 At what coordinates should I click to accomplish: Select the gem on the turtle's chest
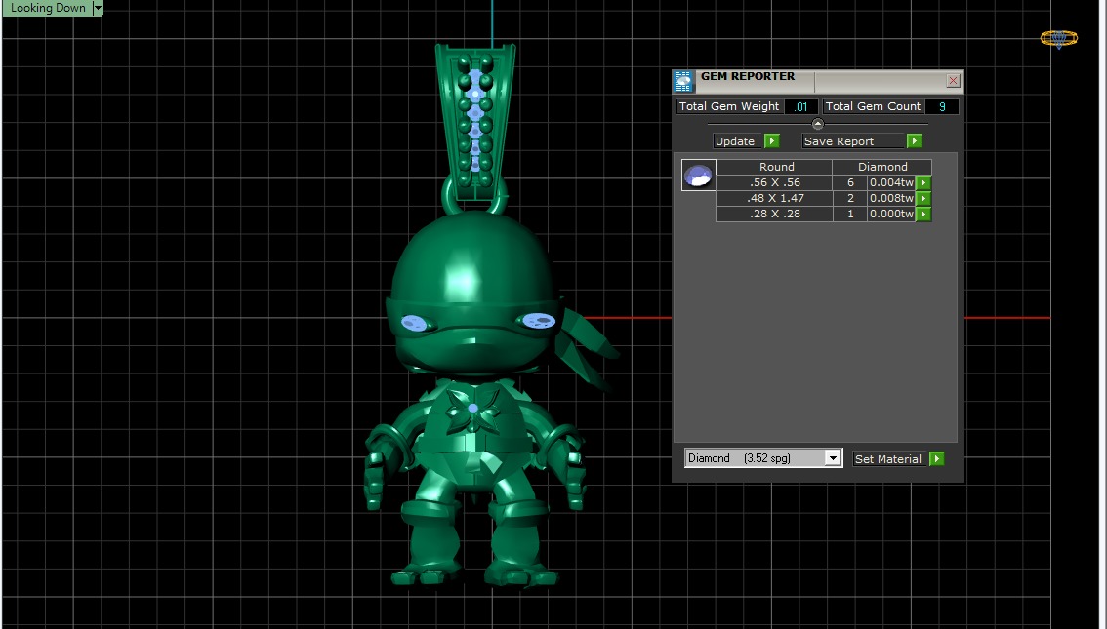473,408
